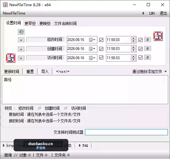The height and width of the screenshot is (159, 170).
Task: Click the 重置 button
Action: coord(30,71)
